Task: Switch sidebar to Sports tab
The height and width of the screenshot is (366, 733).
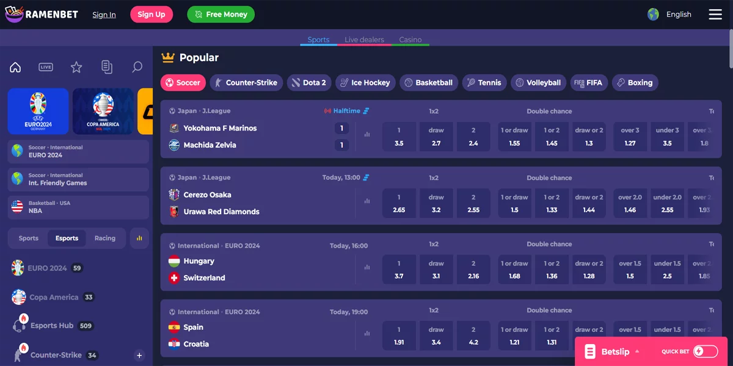Action: [x=28, y=238]
